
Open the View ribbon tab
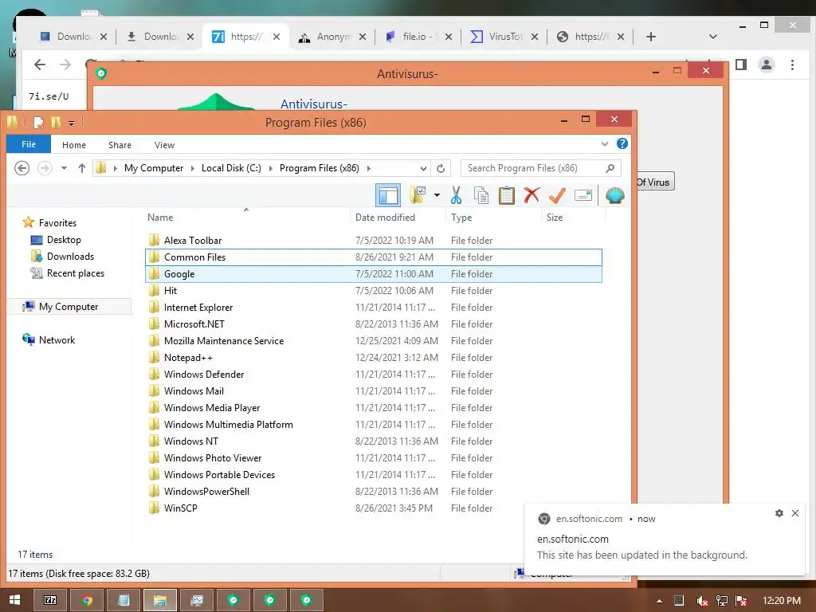coord(164,145)
